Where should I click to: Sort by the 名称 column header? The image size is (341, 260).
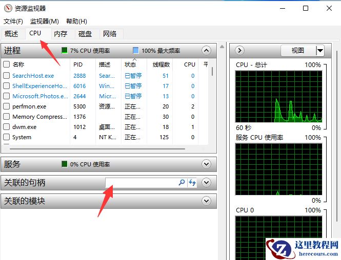18,64
